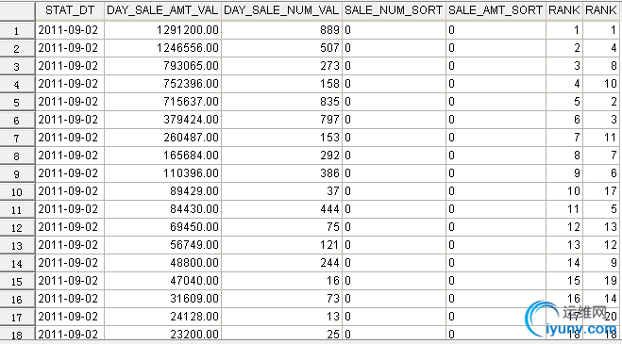Select the DAY_SALE_AMT_VAL column header
This screenshot has width=622, height=344.
coord(162,10)
